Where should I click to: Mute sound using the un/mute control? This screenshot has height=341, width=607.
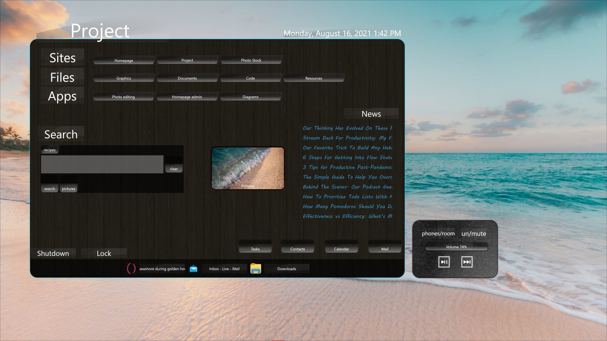[474, 234]
